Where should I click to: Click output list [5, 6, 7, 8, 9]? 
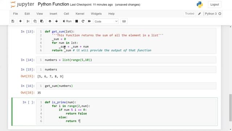click(50, 76)
